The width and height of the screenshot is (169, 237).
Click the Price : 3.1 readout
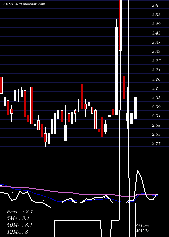click(x=20, y=212)
